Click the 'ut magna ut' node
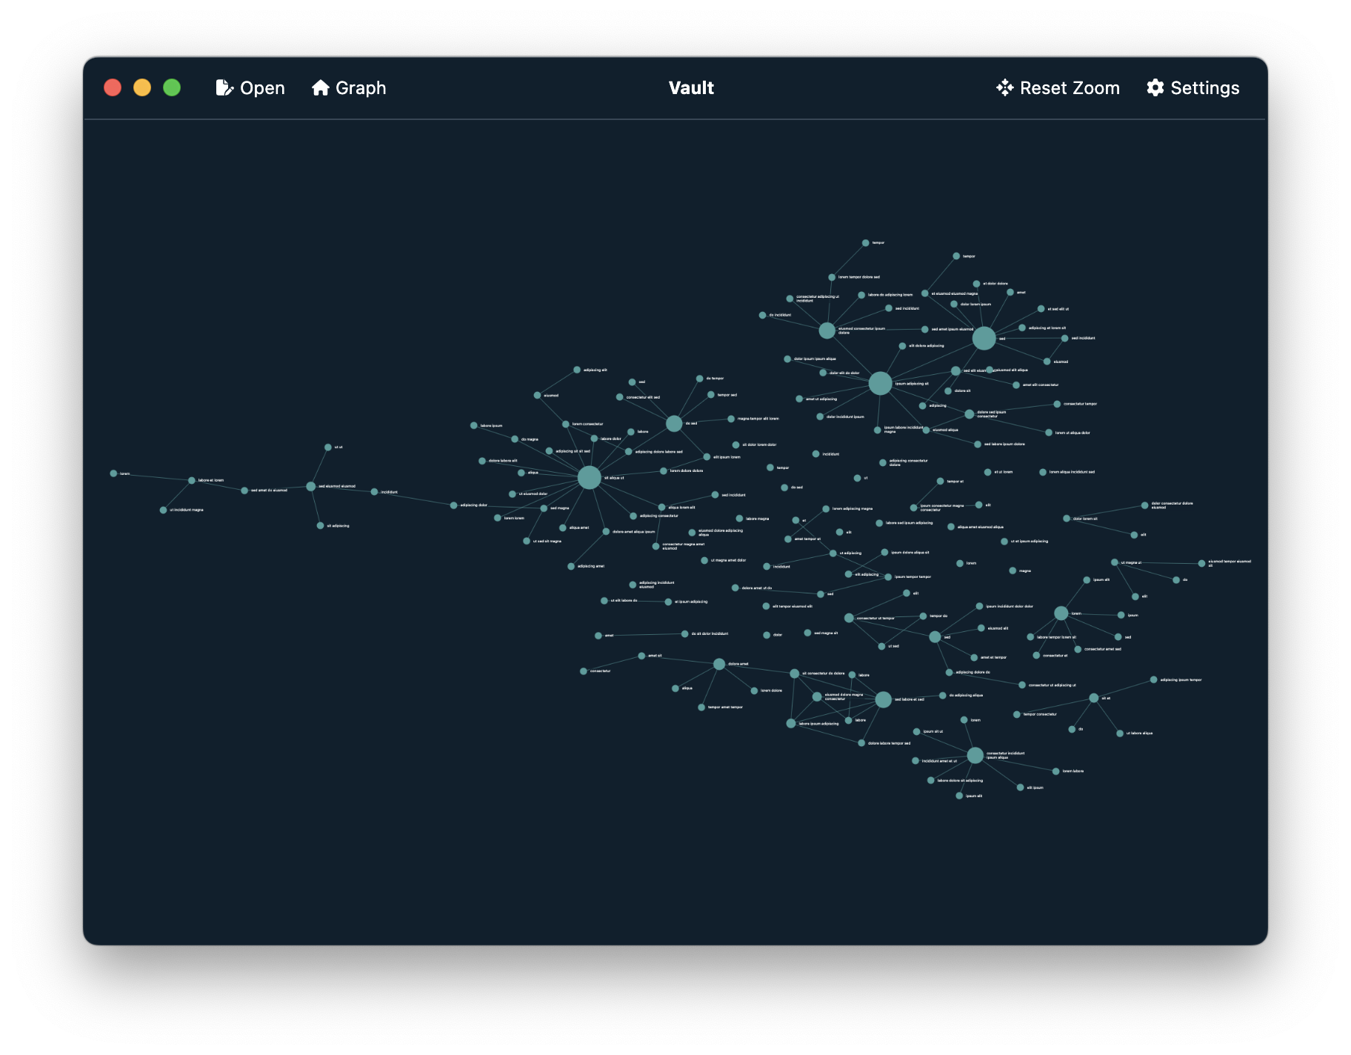Screen dimensions: 1351x1055 click(x=1115, y=562)
